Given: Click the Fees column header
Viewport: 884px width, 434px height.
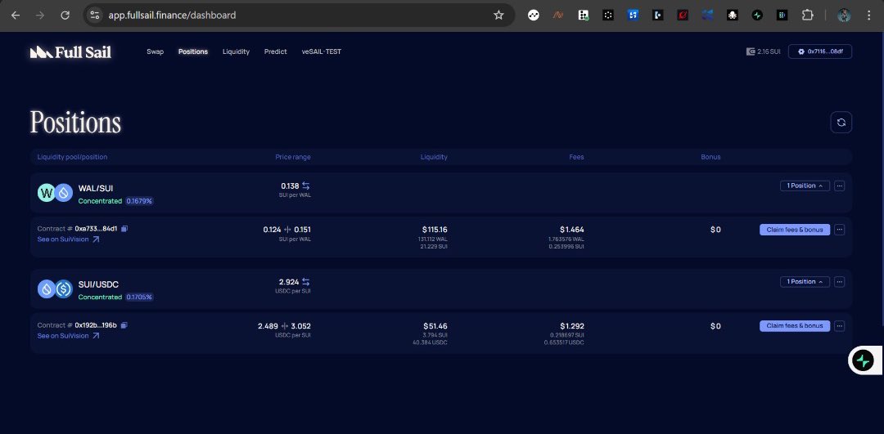Looking at the screenshot, I should 577,157.
